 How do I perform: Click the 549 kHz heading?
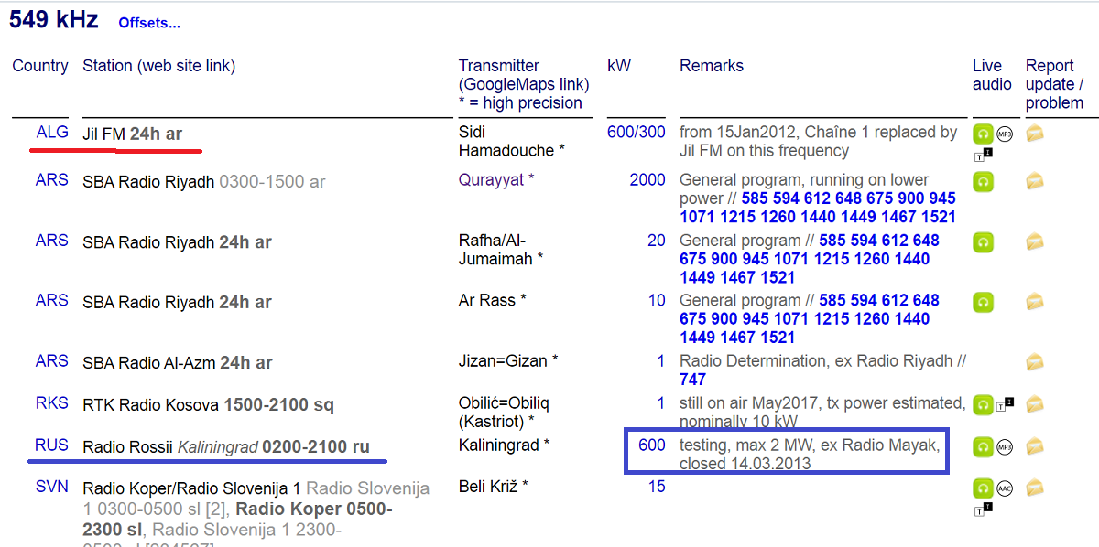pos(54,19)
